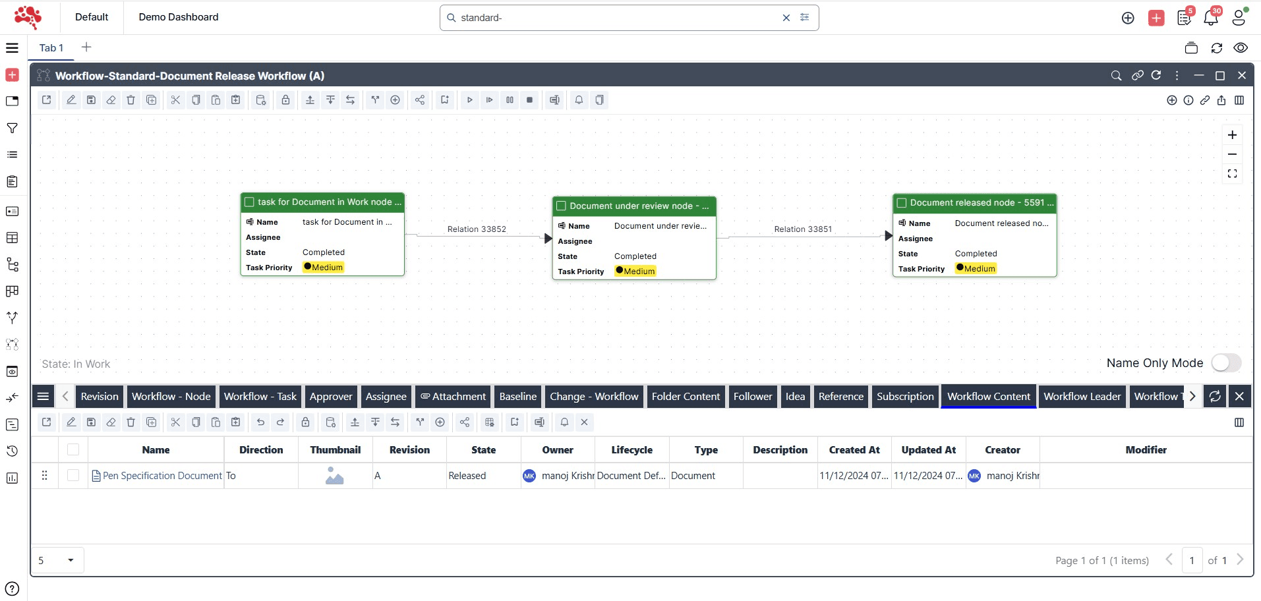
Task: Click the stop button in workflow toolbar
Action: [529, 100]
